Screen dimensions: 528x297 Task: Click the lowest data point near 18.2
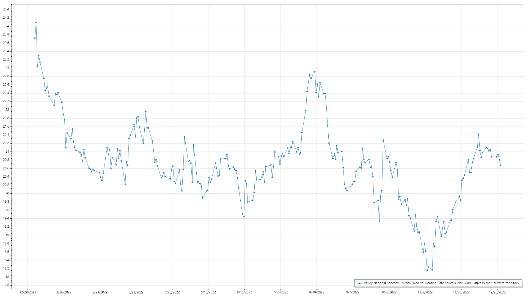[x=427, y=270]
